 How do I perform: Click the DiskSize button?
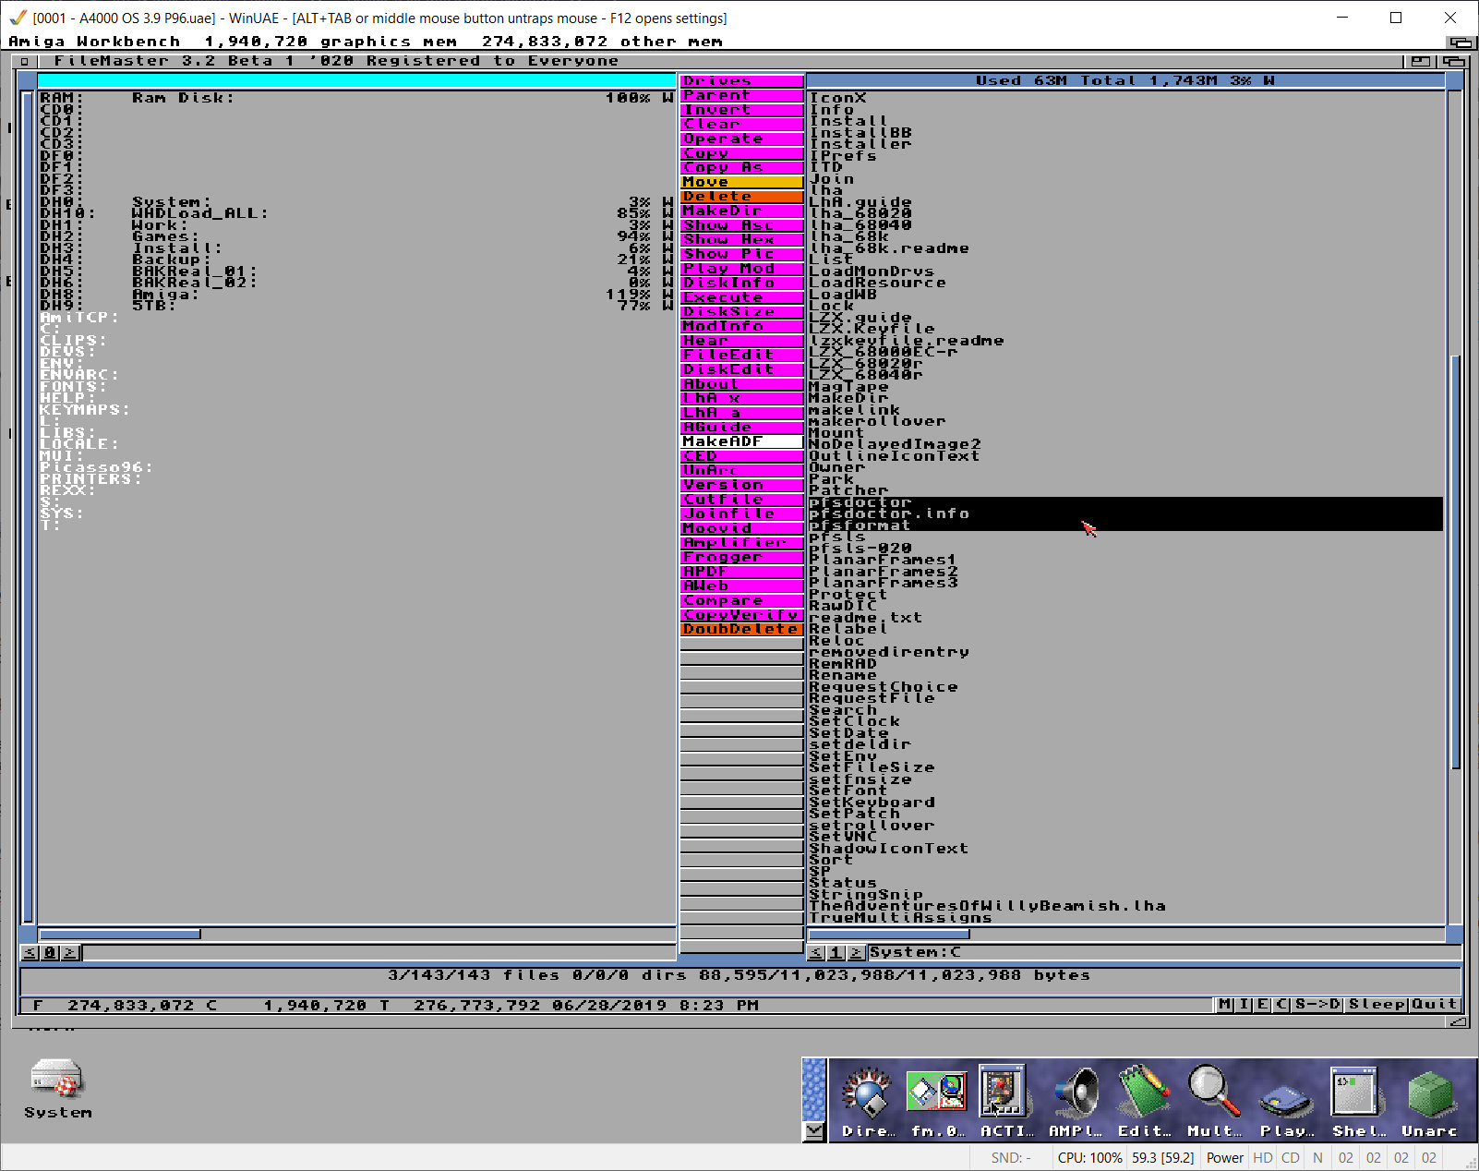coord(741,312)
